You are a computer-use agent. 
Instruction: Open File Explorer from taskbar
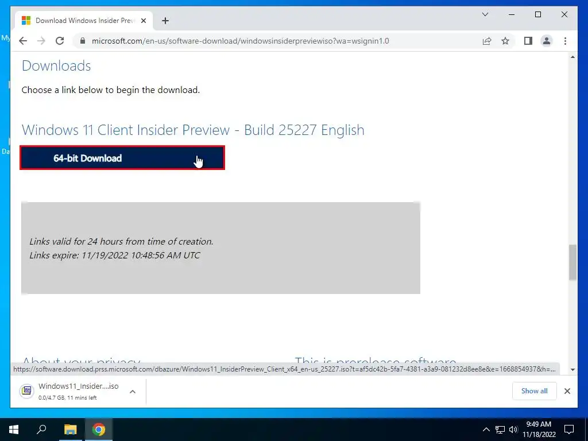70,430
